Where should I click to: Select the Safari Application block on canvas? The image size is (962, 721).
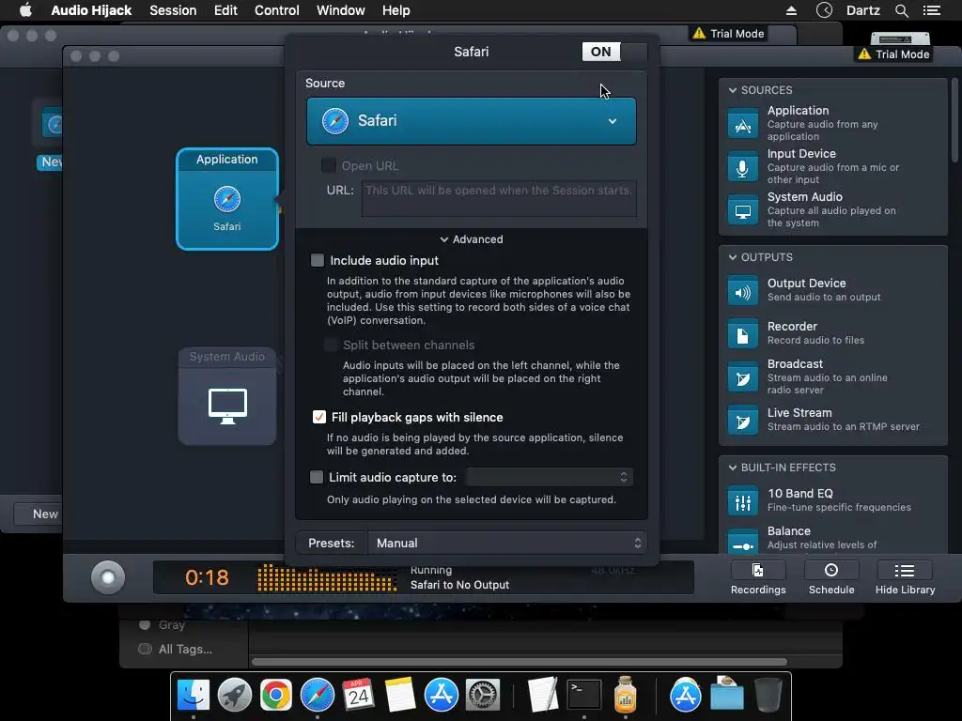tap(227, 199)
